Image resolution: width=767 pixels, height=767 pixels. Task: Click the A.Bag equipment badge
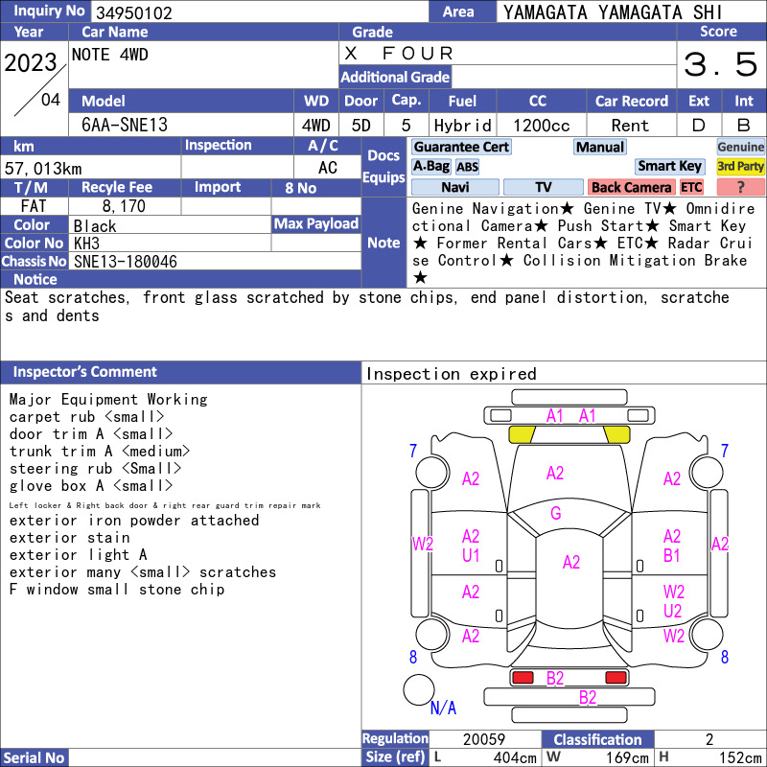coord(430,166)
